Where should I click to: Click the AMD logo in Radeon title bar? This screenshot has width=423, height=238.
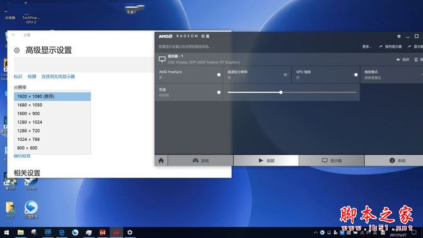(165, 36)
